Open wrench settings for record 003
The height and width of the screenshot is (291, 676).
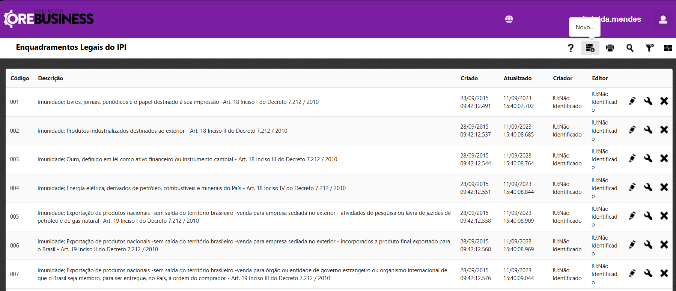tap(648, 159)
